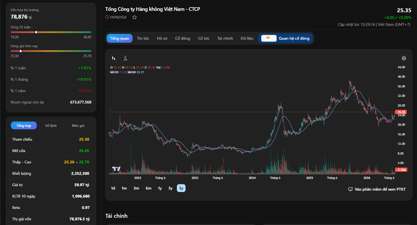Select the 5y time range
Image resolution: width=417 pixels, height=225 pixels.
click(x=181, y=188)
